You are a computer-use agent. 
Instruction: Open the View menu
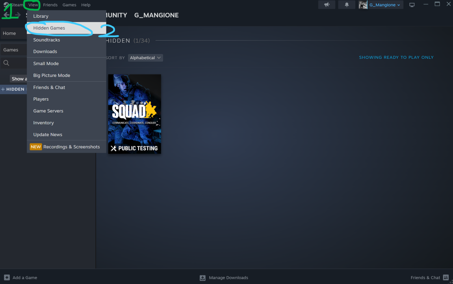tap(33, 5)
